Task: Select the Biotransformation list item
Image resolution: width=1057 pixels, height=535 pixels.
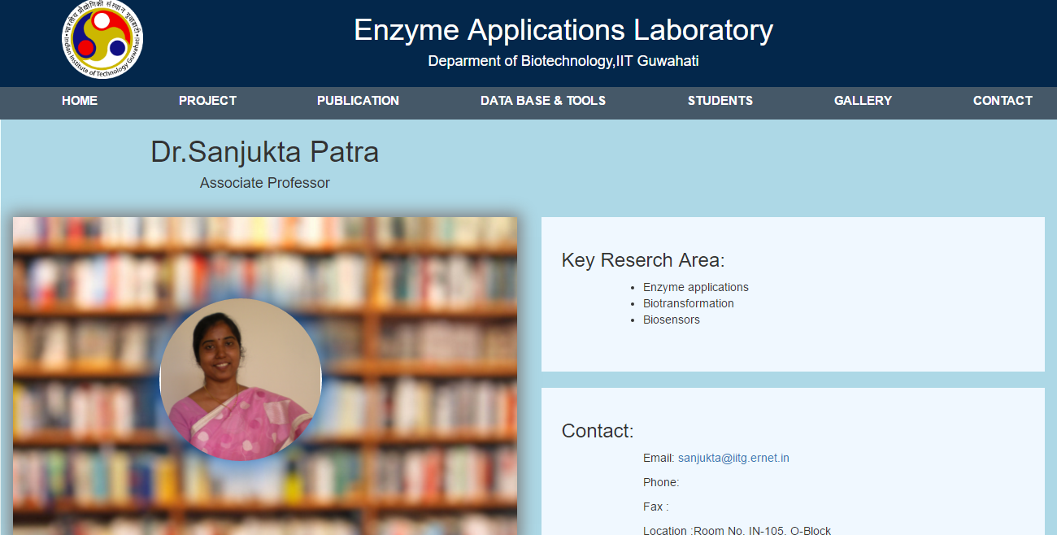Action: tap(689, 303)
